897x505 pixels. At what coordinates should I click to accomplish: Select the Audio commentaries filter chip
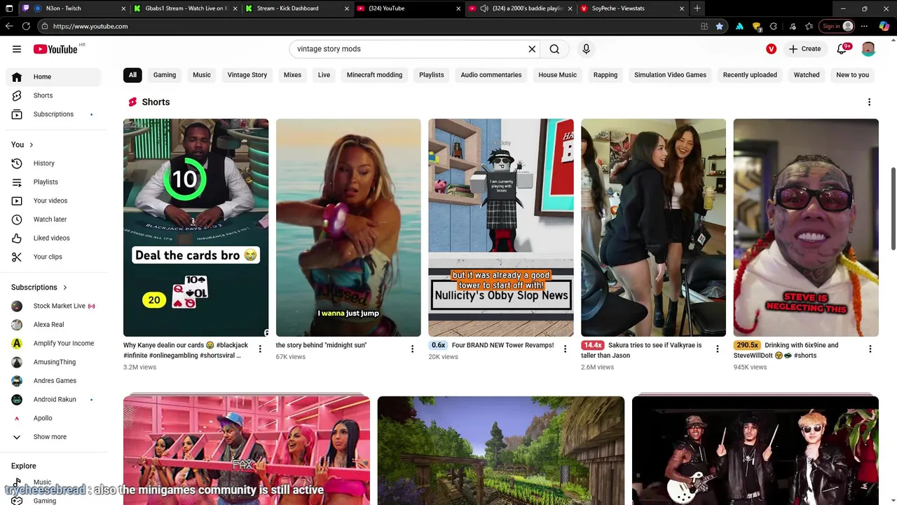point(491,75)
